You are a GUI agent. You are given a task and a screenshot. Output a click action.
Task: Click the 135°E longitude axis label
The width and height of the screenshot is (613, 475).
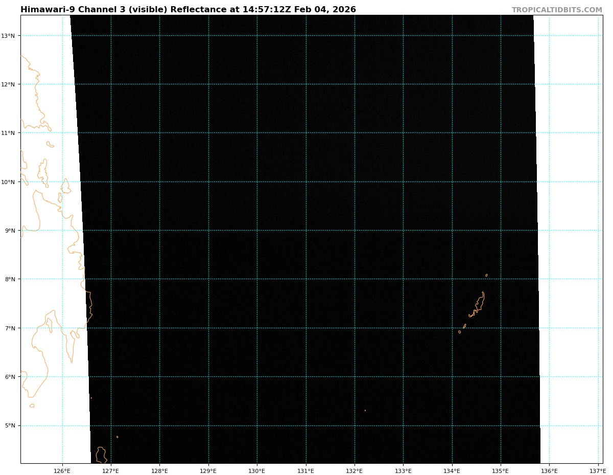(501, 470)
